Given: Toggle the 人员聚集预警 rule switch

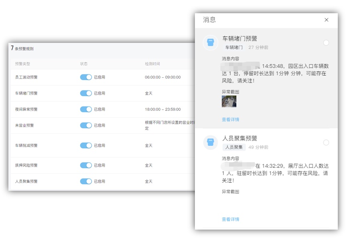Looking at the screenshot, I should pos(86,182).
